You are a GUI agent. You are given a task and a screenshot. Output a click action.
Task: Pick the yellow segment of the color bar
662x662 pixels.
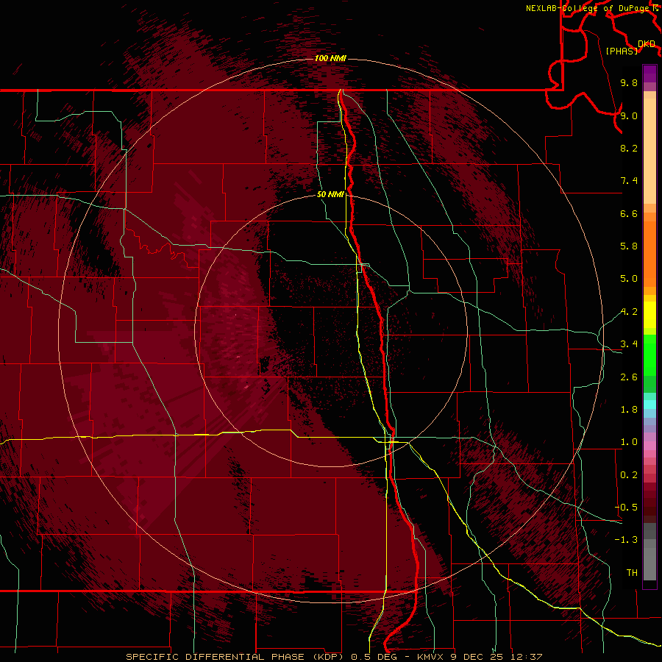coord(649,315)
